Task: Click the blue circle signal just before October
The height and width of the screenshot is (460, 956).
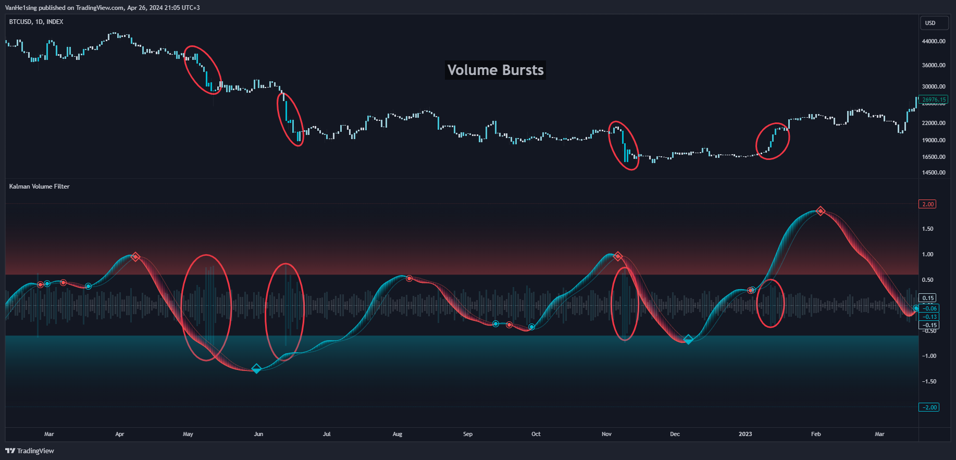Action: pos(531,327)
